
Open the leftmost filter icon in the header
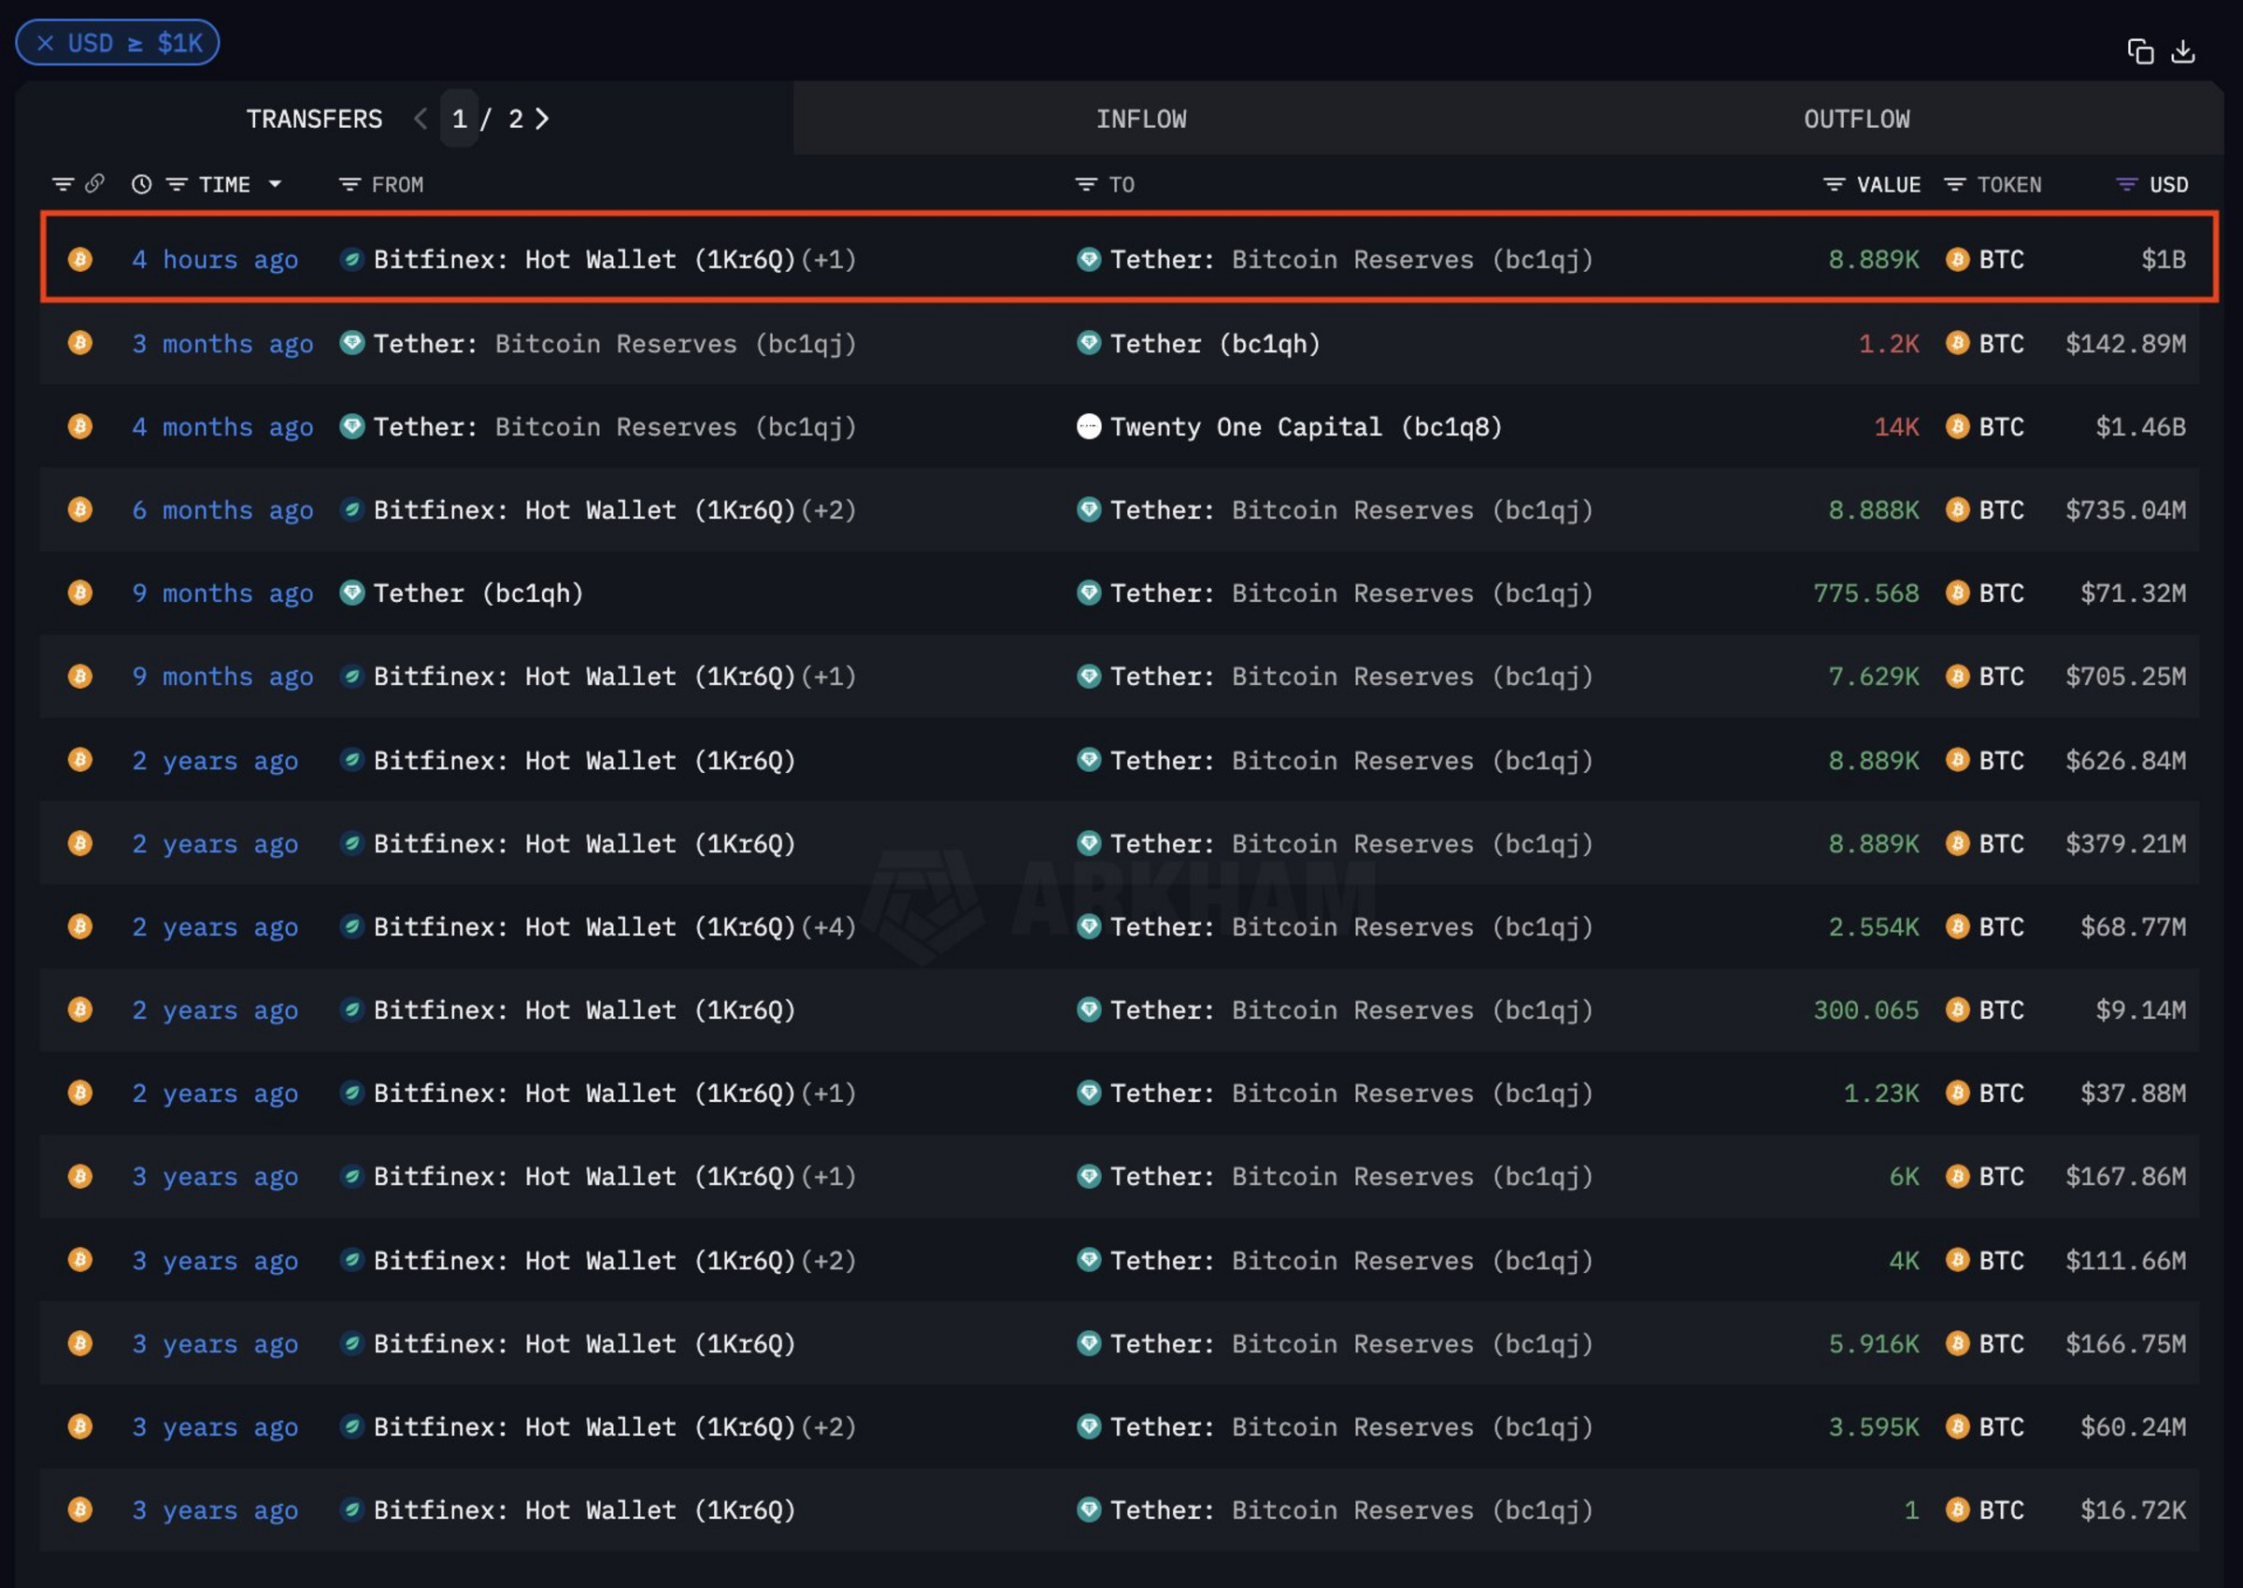click(63, 184)
